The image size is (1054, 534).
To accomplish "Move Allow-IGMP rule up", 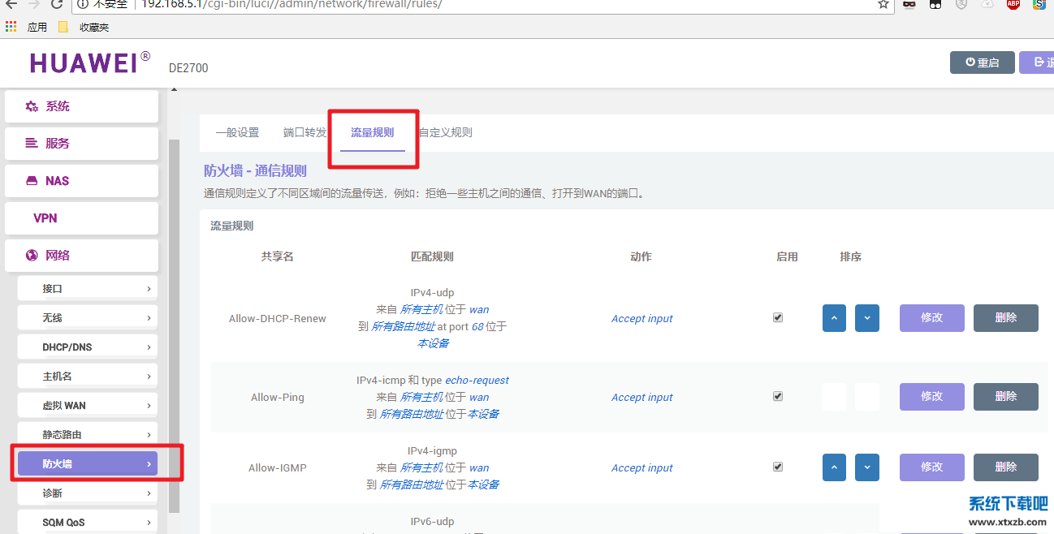I will 834,467.
